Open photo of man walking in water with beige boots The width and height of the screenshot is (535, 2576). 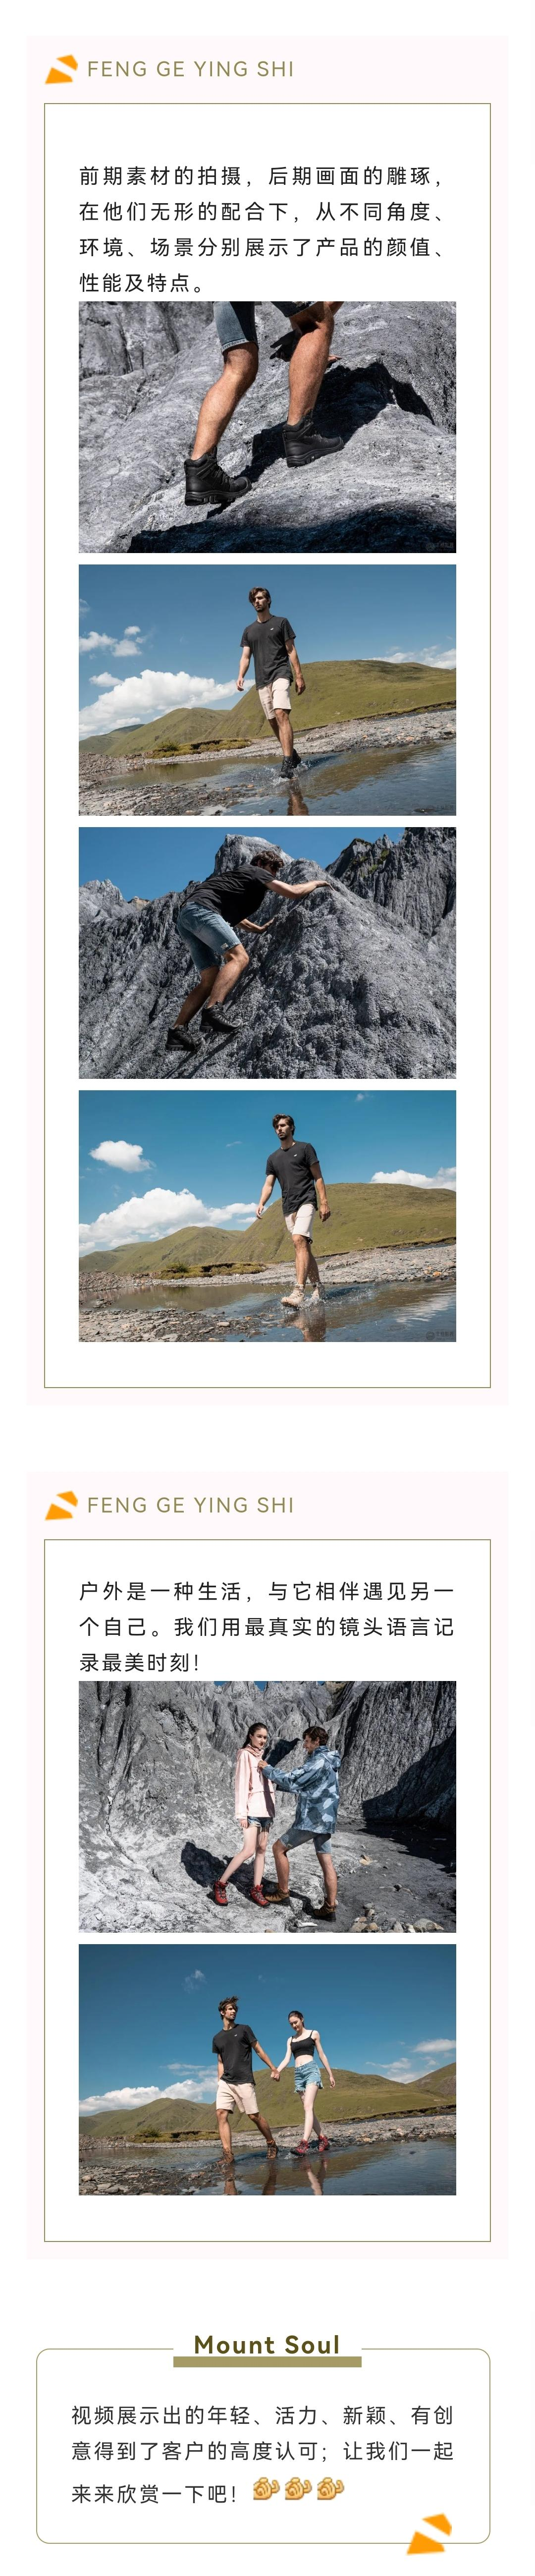point(267,1216)
